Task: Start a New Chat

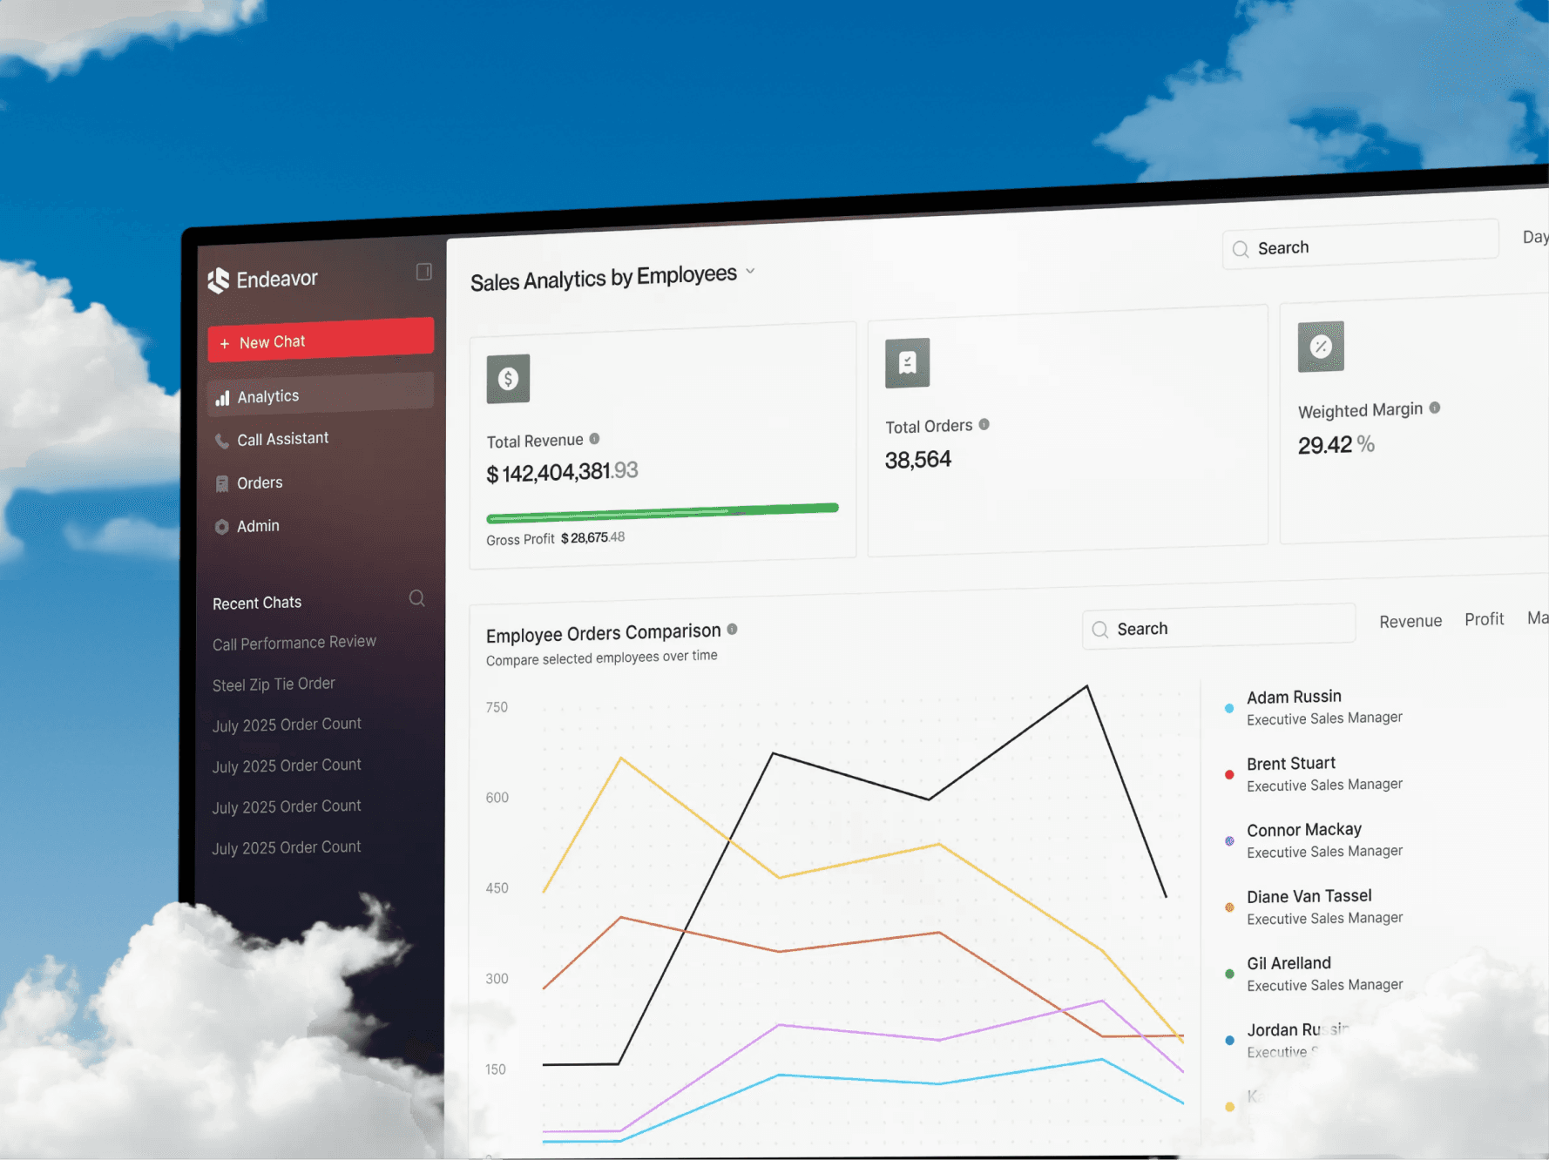Action: [321, 340]
